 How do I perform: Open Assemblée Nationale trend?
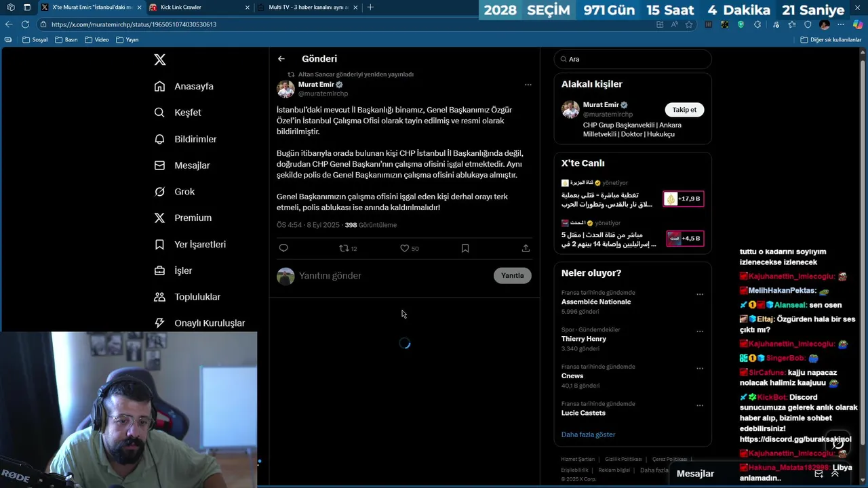click(596, 302)
